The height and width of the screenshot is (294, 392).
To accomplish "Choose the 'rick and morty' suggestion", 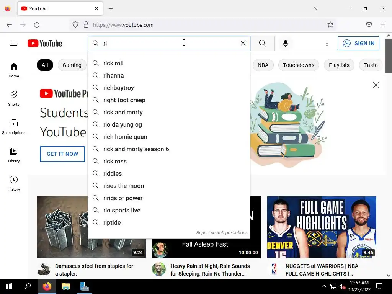I will 169,112.
